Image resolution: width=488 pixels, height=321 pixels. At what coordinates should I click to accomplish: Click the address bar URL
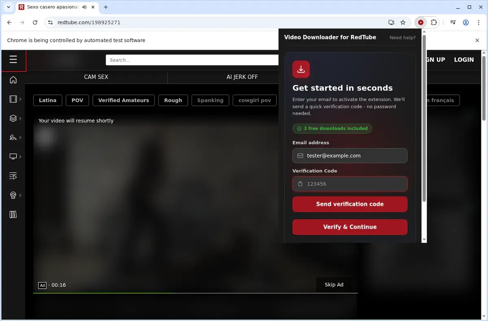pos(89,22)
